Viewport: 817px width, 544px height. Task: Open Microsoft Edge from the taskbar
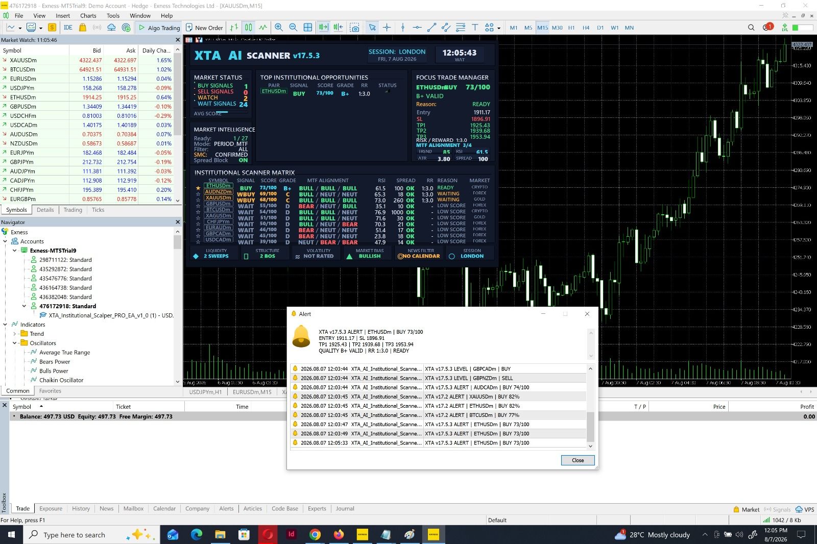pos(197,534)
